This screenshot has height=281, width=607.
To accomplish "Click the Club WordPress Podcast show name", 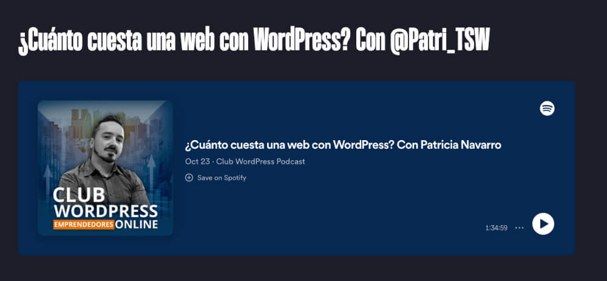I will (x=260, y=161).
